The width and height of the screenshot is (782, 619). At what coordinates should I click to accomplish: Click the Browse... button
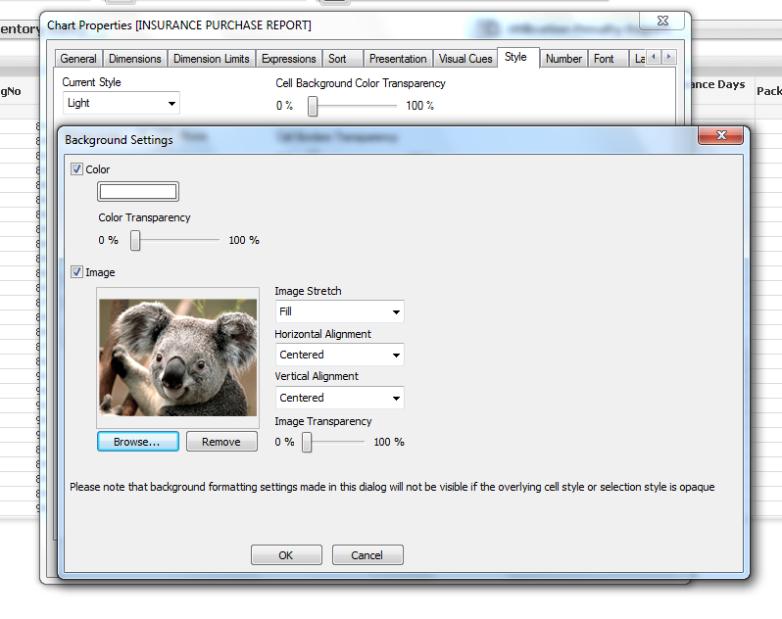(138, 442)
